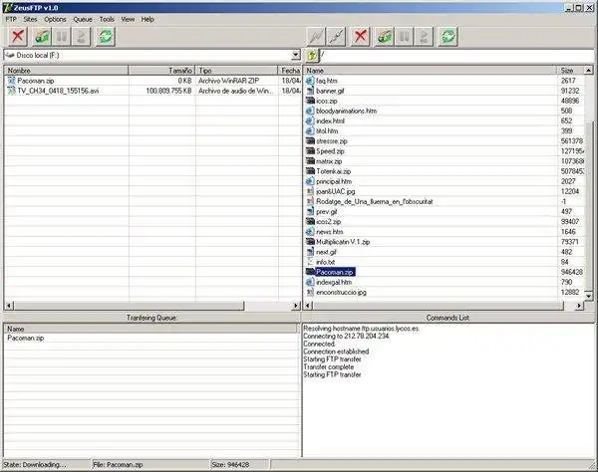Viewport: 598px width, 472px height.
Task: Click the green transfer icon in local toolbar
Action: point(42,37)
